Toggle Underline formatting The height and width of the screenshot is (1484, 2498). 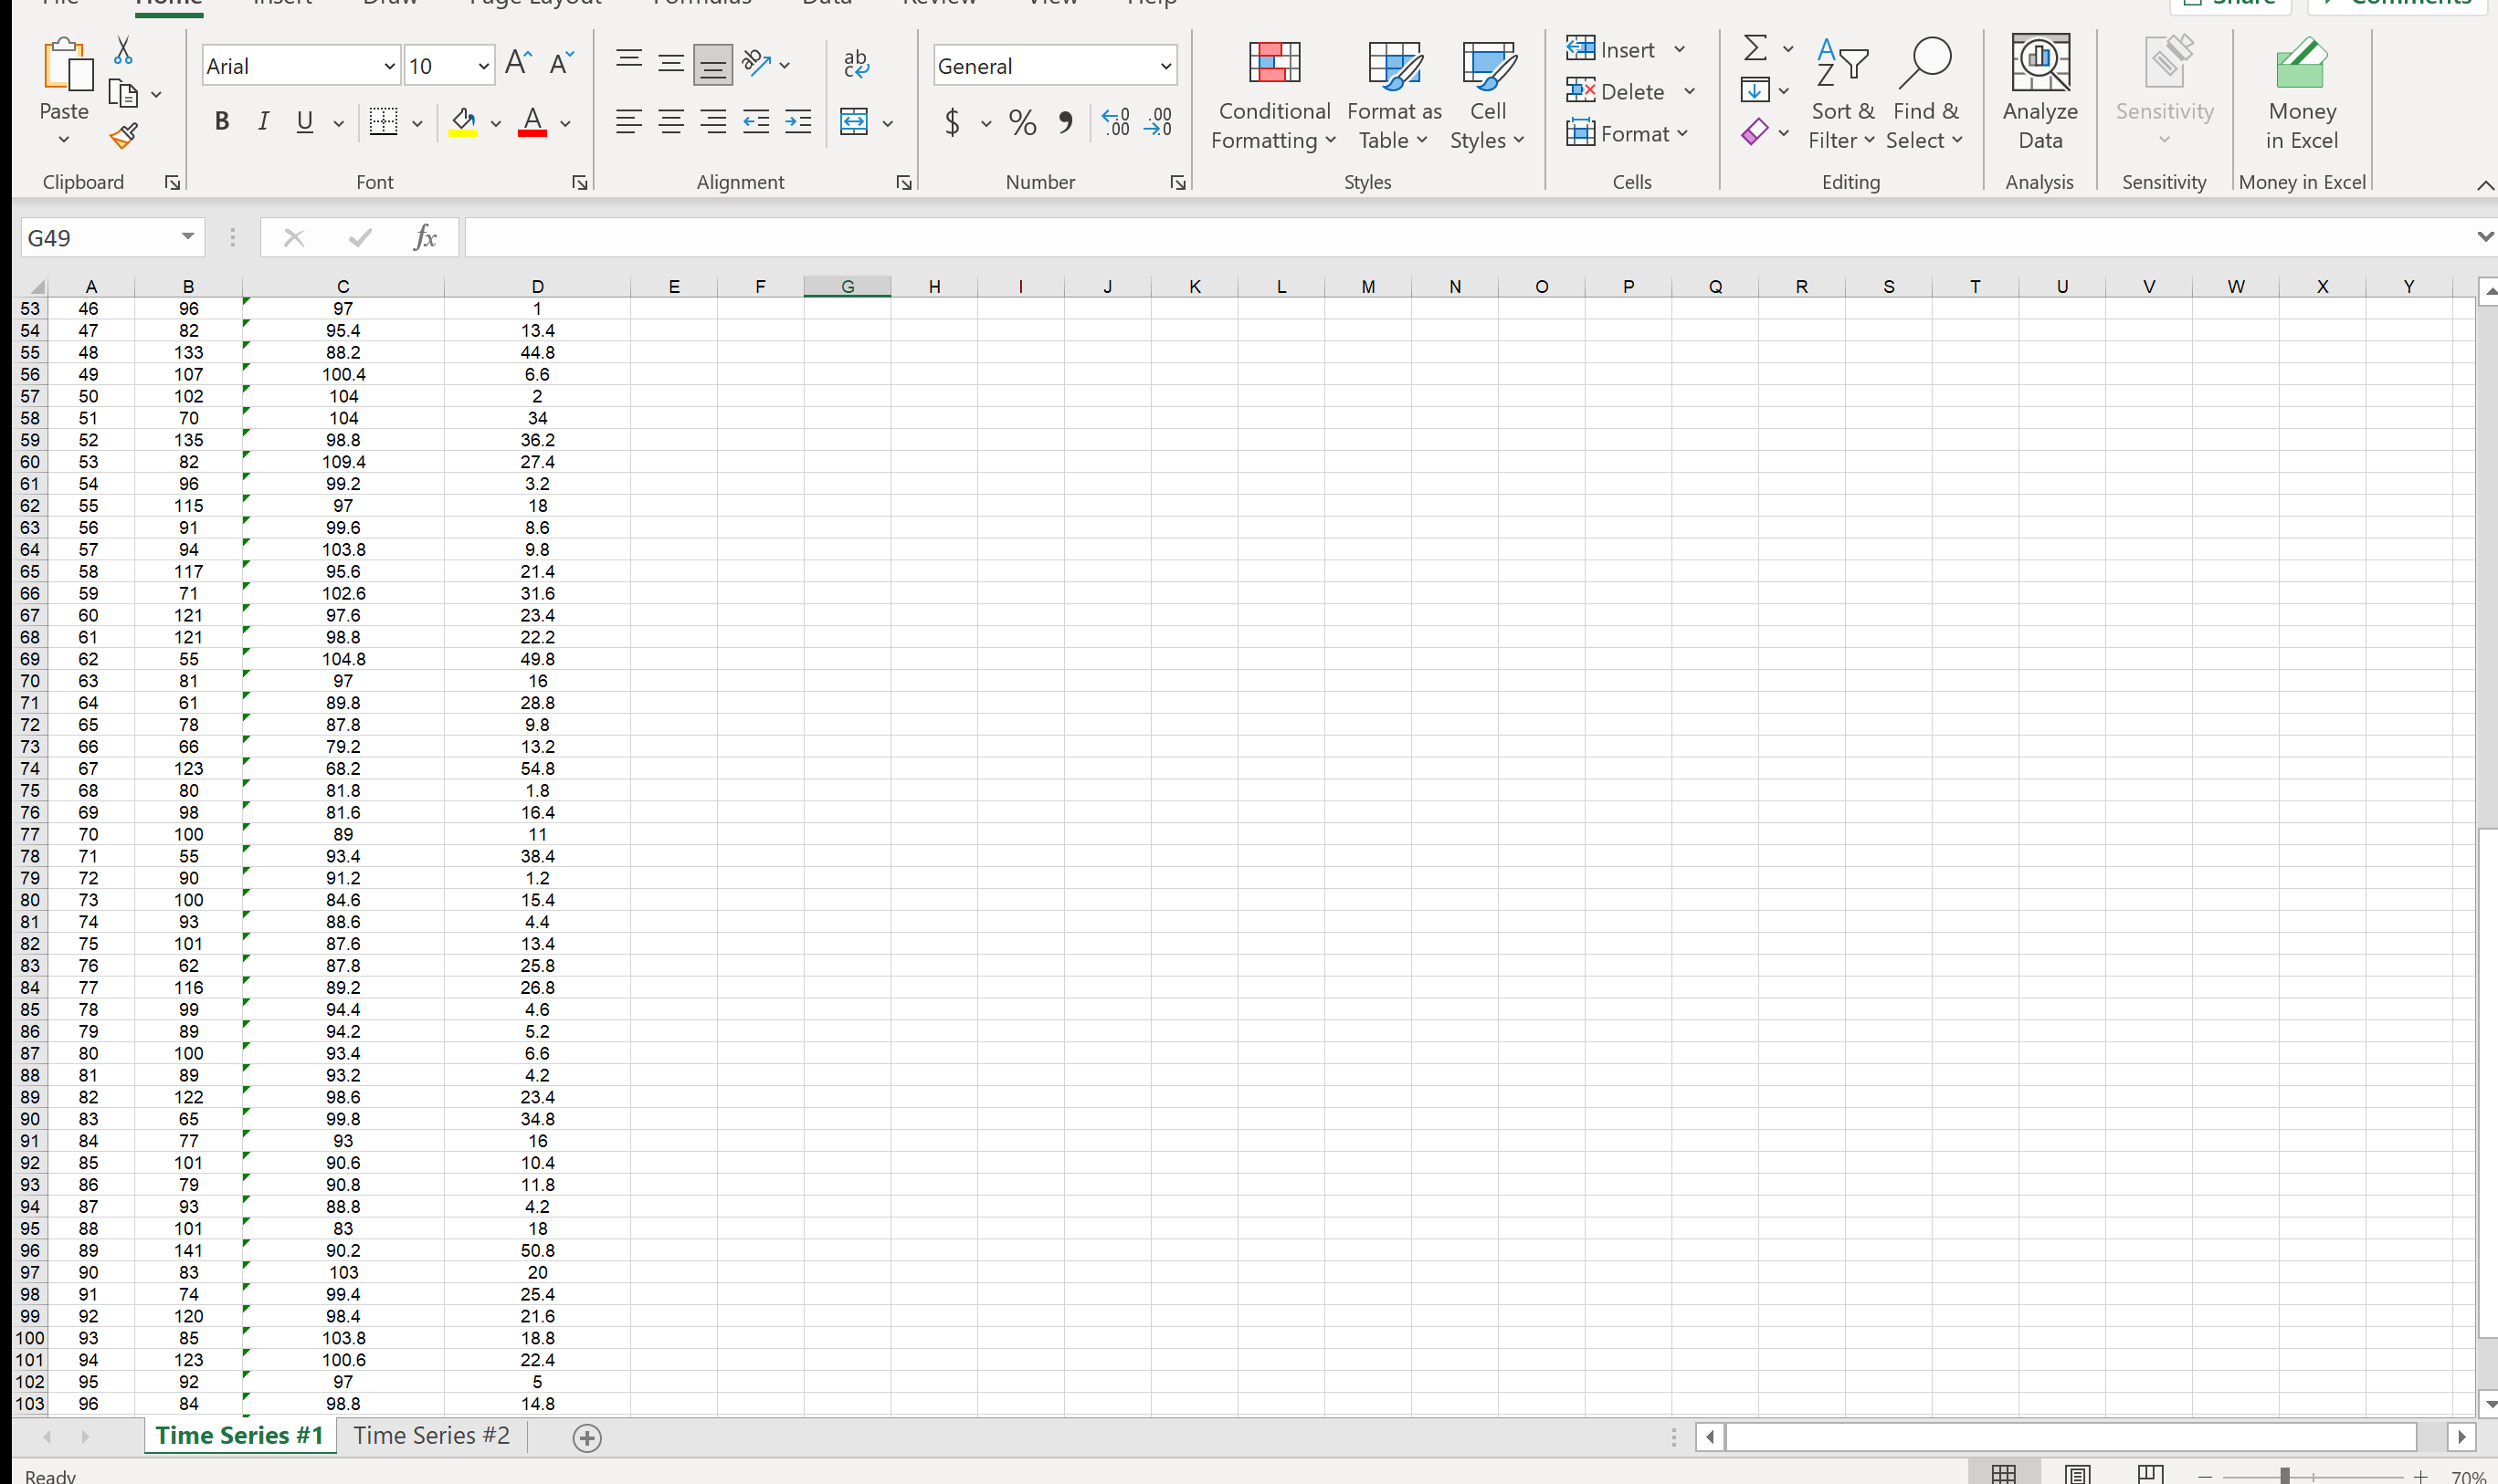coord(303,121)
